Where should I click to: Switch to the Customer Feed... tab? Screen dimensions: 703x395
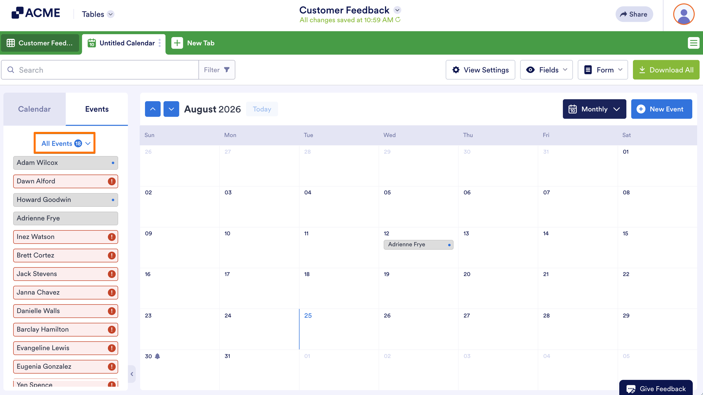(x=40, y=43)
